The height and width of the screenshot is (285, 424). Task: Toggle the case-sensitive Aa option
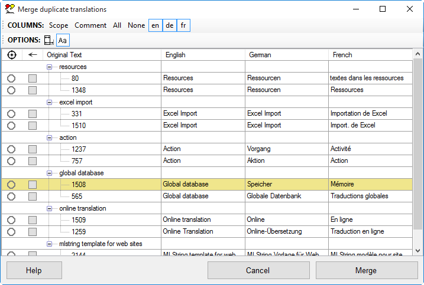click(62, 40)
